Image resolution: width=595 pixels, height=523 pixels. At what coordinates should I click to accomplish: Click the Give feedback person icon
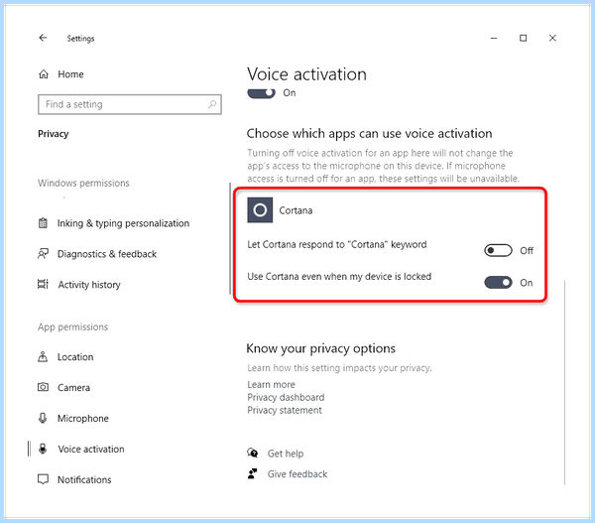[252, 473]
